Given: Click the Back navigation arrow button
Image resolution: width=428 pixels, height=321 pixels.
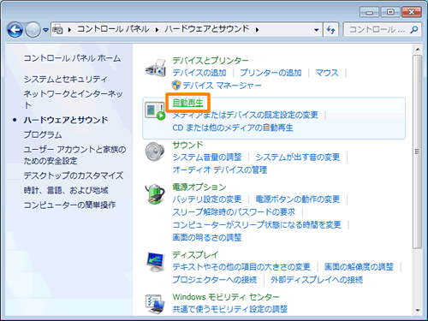Looking at the screenshot, I should [x=15, y=30].
